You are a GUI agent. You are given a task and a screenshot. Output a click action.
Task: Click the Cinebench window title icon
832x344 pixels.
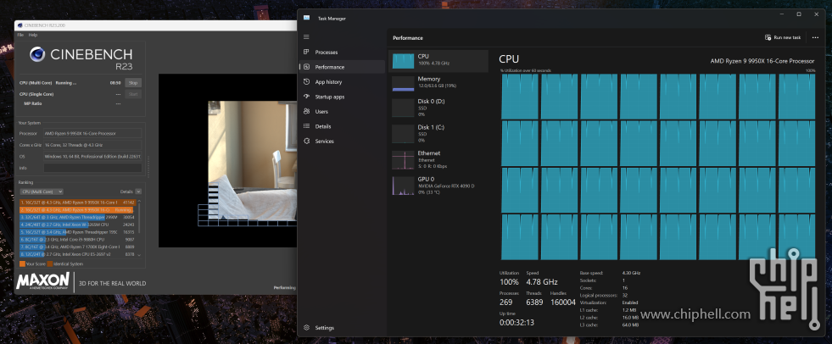click(20, 25)
